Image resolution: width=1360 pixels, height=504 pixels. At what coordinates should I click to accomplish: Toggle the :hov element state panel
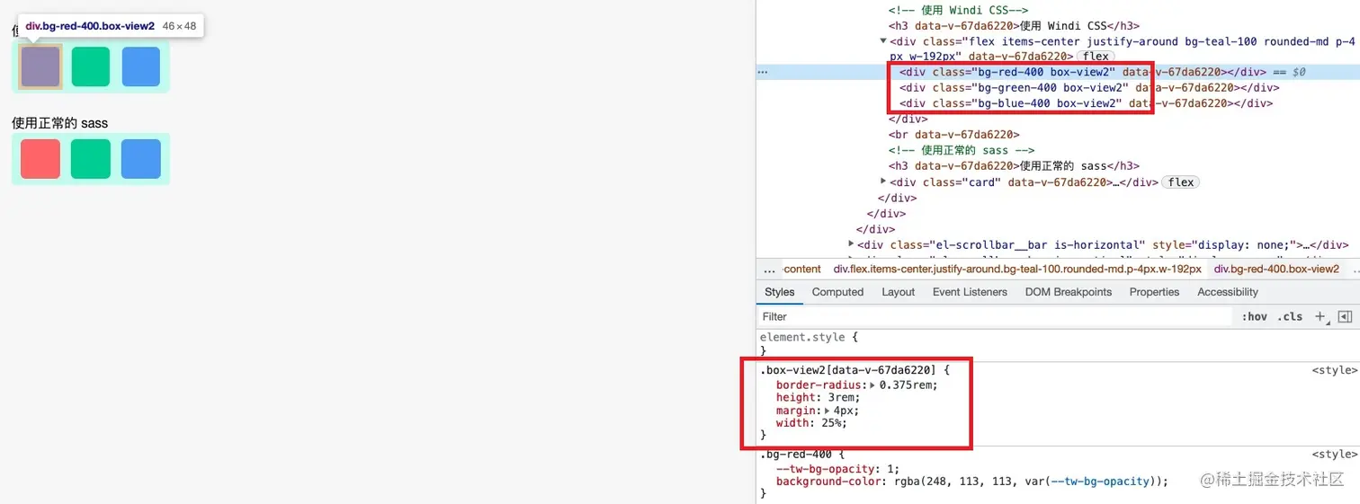(x=1254, y=316)
